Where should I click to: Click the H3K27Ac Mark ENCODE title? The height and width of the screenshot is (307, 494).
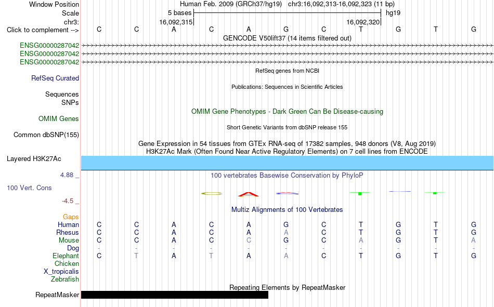287,152
